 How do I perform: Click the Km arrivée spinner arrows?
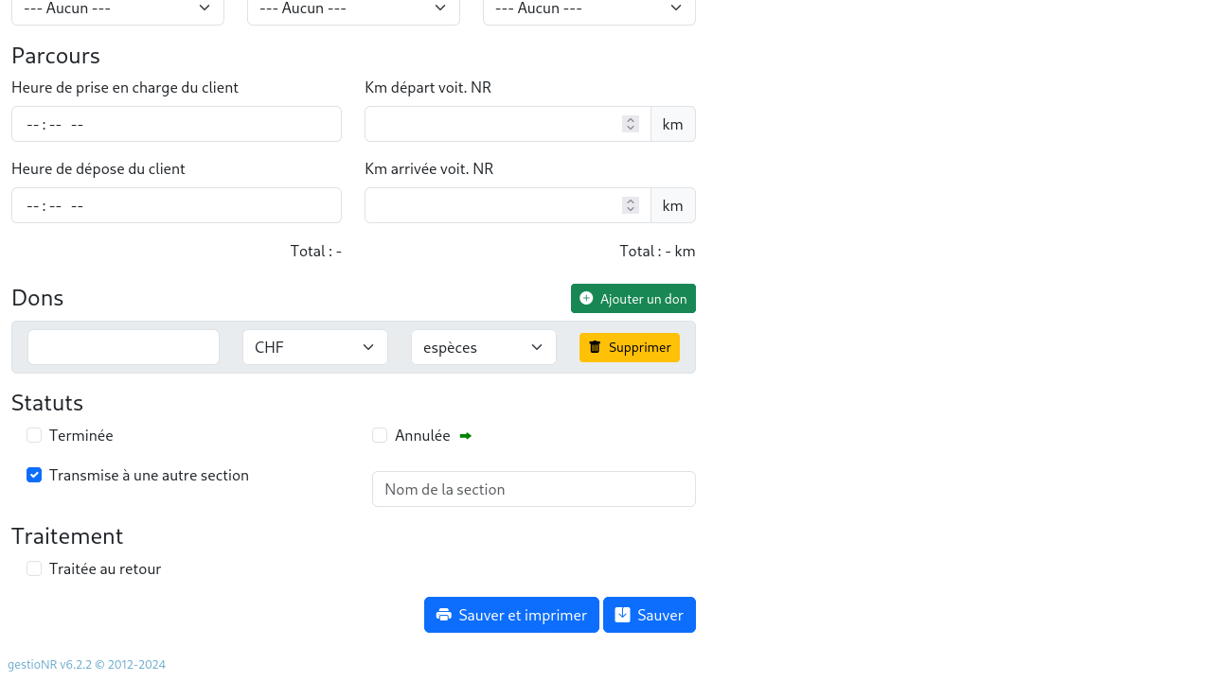click(x=631, y=205)
